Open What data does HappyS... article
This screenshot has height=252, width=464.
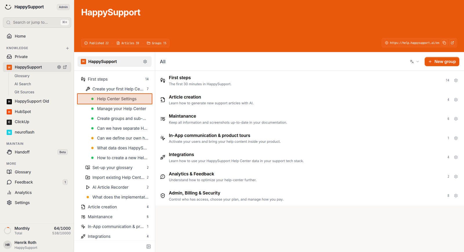(115, 148)
